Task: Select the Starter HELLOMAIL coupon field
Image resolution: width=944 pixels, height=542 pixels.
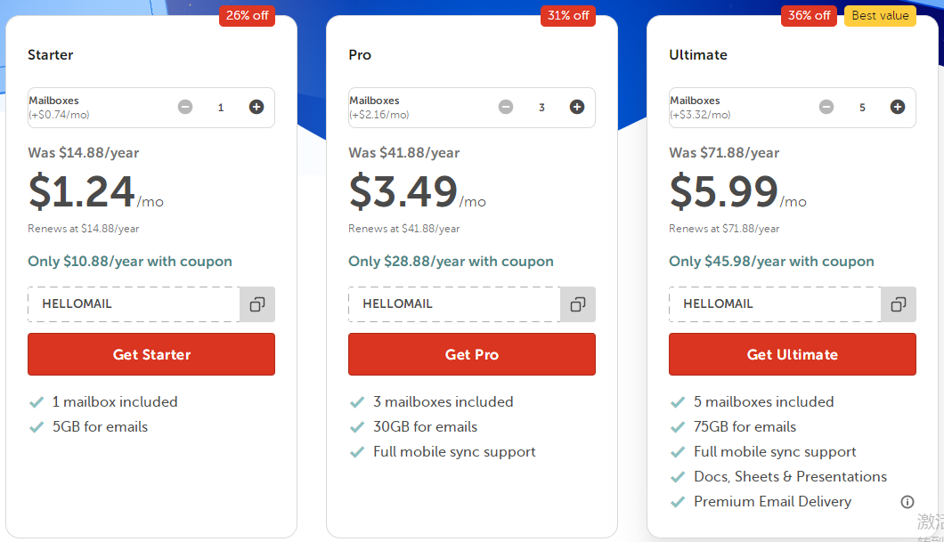Action: [x=134, y=304]
